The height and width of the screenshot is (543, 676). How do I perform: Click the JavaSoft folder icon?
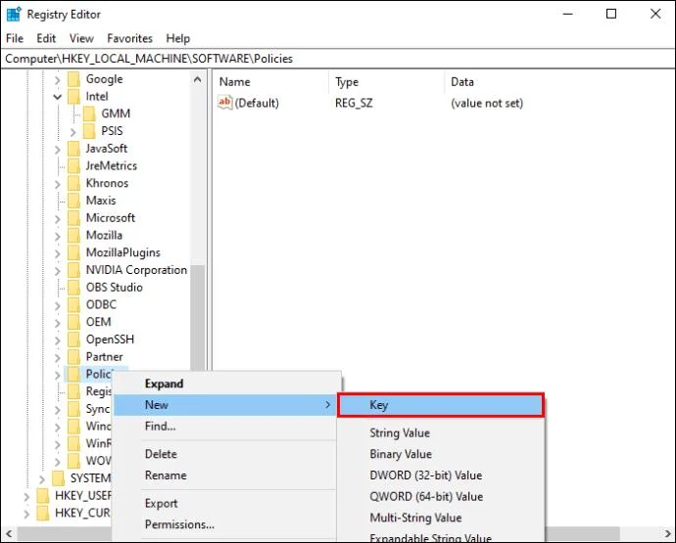point(73,149)
